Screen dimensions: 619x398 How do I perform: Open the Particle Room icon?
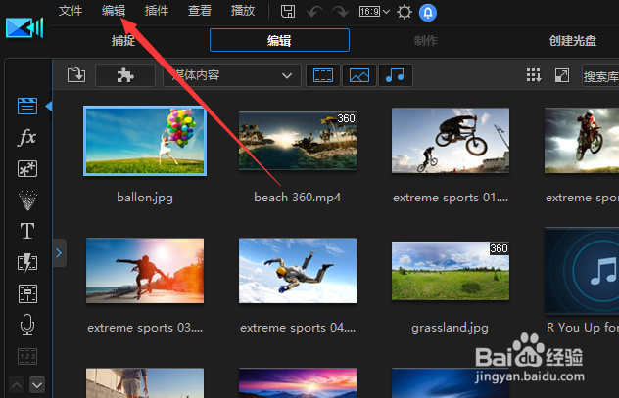pyautogui.click(x=27, y=199)
